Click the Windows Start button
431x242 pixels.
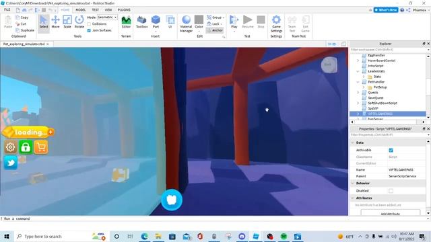[7, 236]
